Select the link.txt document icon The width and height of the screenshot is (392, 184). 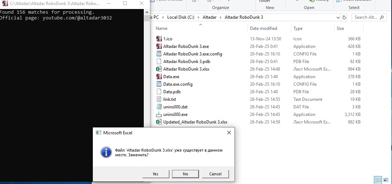tap(159, 99)
